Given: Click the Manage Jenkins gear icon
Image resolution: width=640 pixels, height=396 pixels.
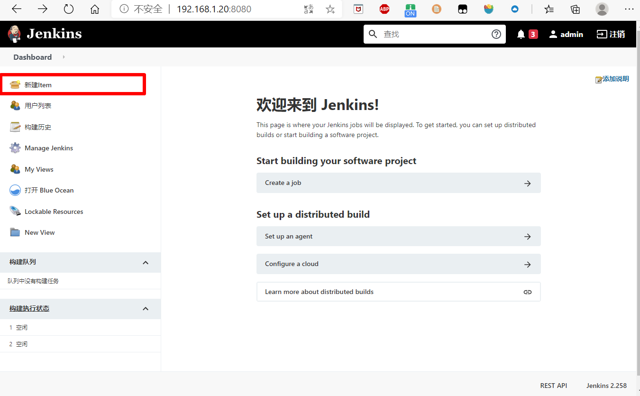Looking at the screenshot, I should point(15,148).
